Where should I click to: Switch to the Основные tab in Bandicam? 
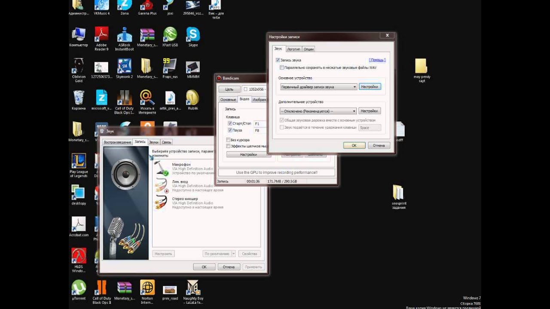pyautogui.click(x=228, y=100)
